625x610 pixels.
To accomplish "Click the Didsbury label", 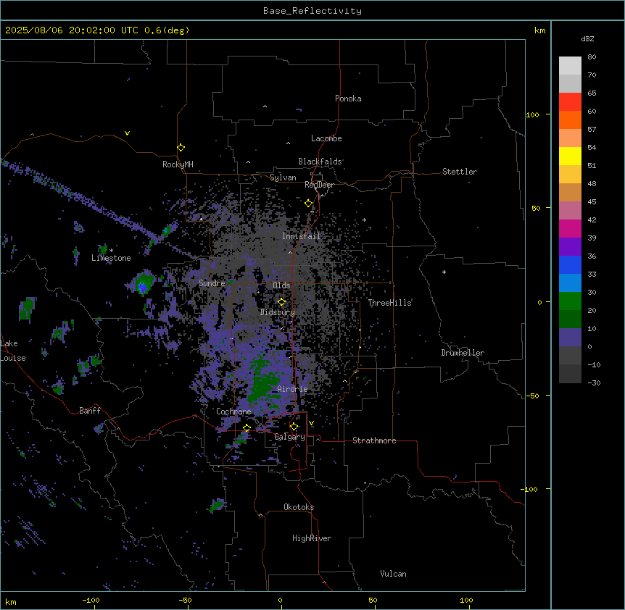I will coord(278,312).
